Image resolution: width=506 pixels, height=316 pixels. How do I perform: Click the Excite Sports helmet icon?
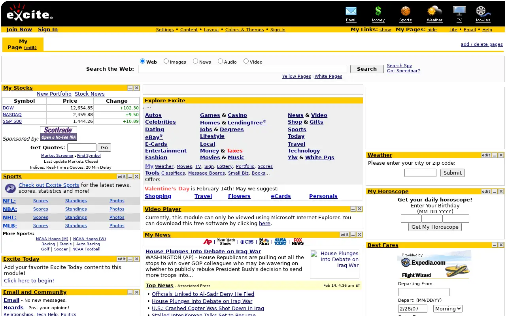[x=10, y=188]
